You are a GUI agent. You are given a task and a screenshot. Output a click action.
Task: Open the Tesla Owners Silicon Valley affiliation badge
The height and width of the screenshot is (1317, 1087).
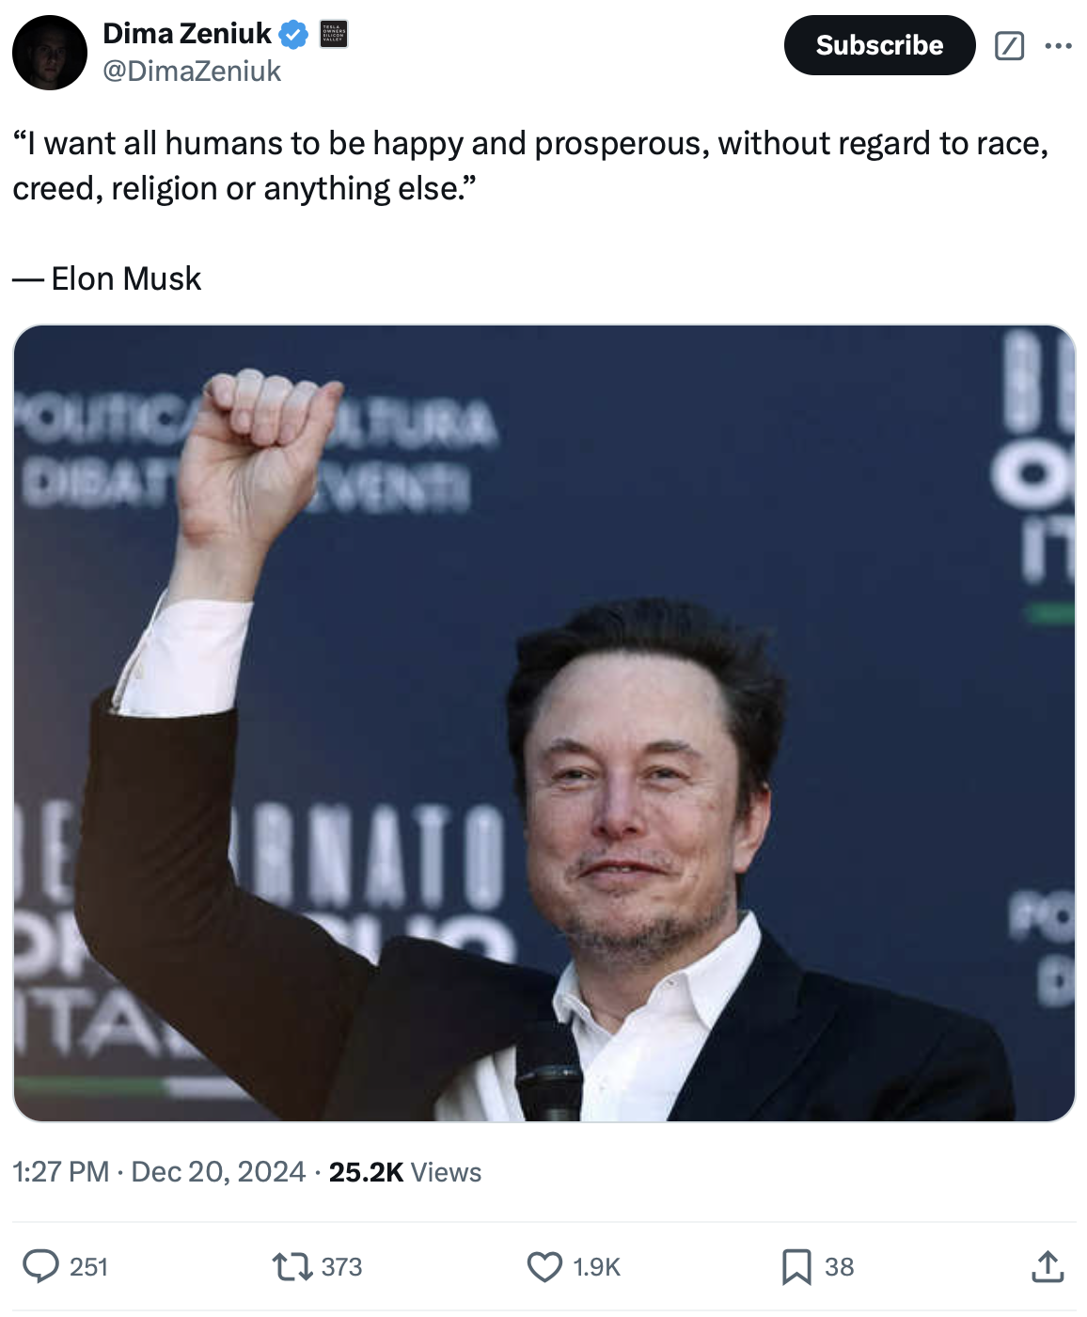[334, 34]
